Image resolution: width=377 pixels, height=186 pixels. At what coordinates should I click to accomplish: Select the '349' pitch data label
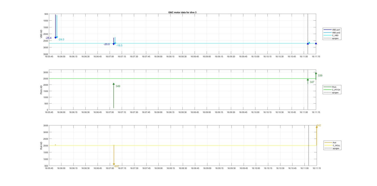pos(118,86)
